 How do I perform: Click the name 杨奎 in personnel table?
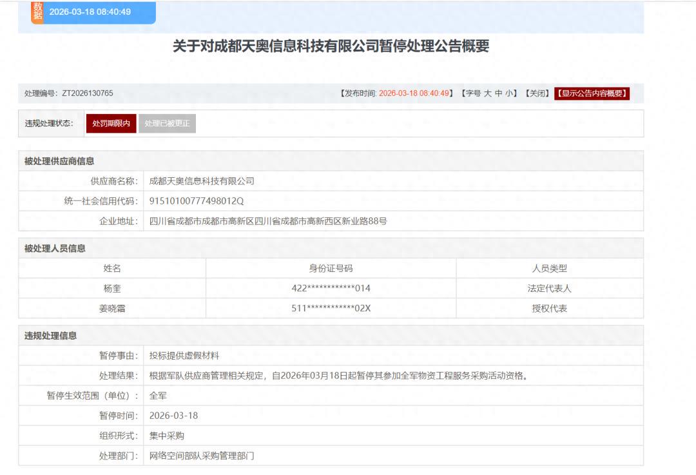pos(112,288)
